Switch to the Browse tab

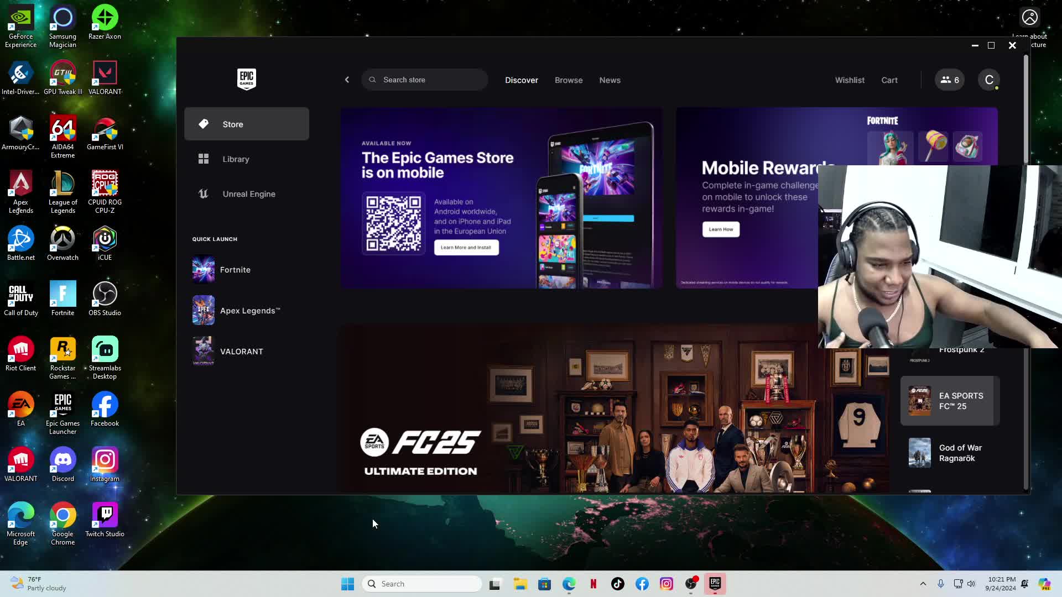click(x=569, y=80)
